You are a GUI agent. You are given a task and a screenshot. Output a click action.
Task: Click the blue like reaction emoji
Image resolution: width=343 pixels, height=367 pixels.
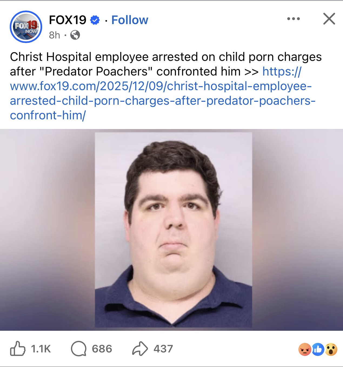318,349
